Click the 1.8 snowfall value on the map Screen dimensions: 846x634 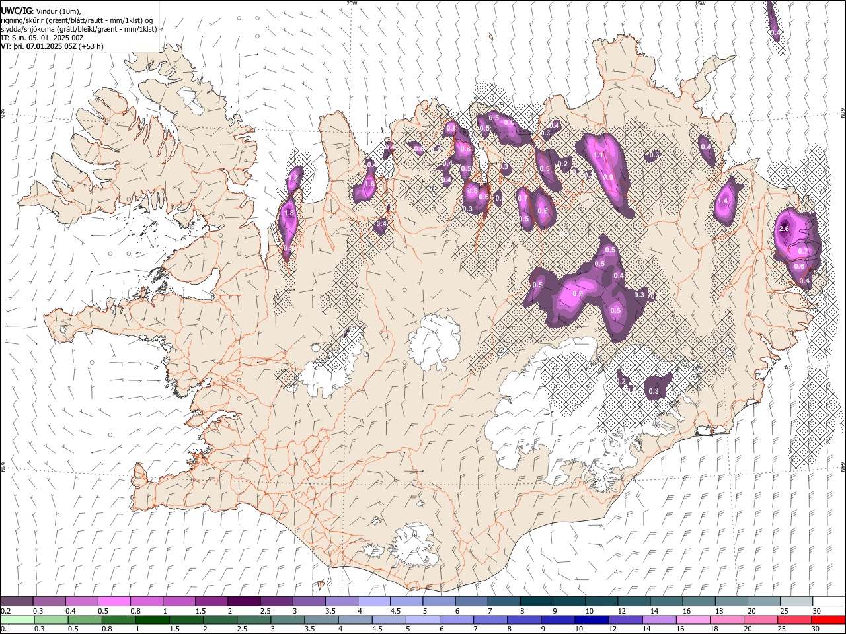(x=288, y=213)
